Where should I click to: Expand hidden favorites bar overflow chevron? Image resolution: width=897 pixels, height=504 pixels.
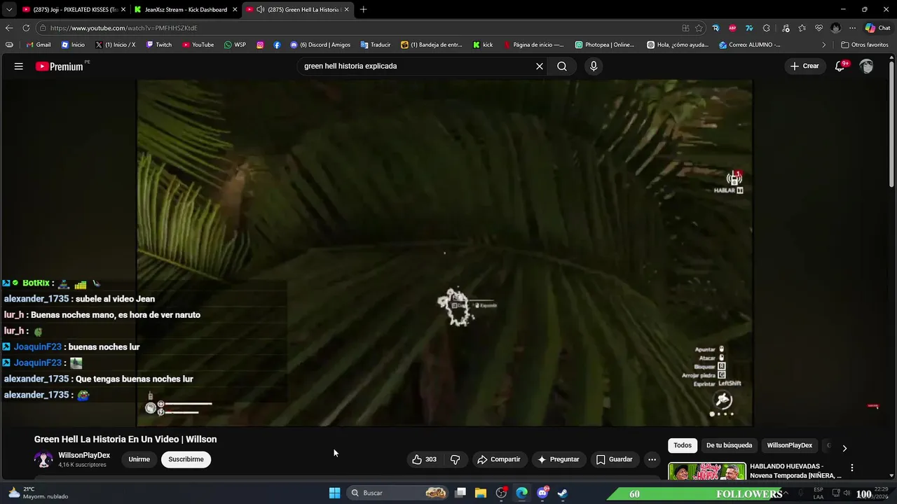coord(824,45)
